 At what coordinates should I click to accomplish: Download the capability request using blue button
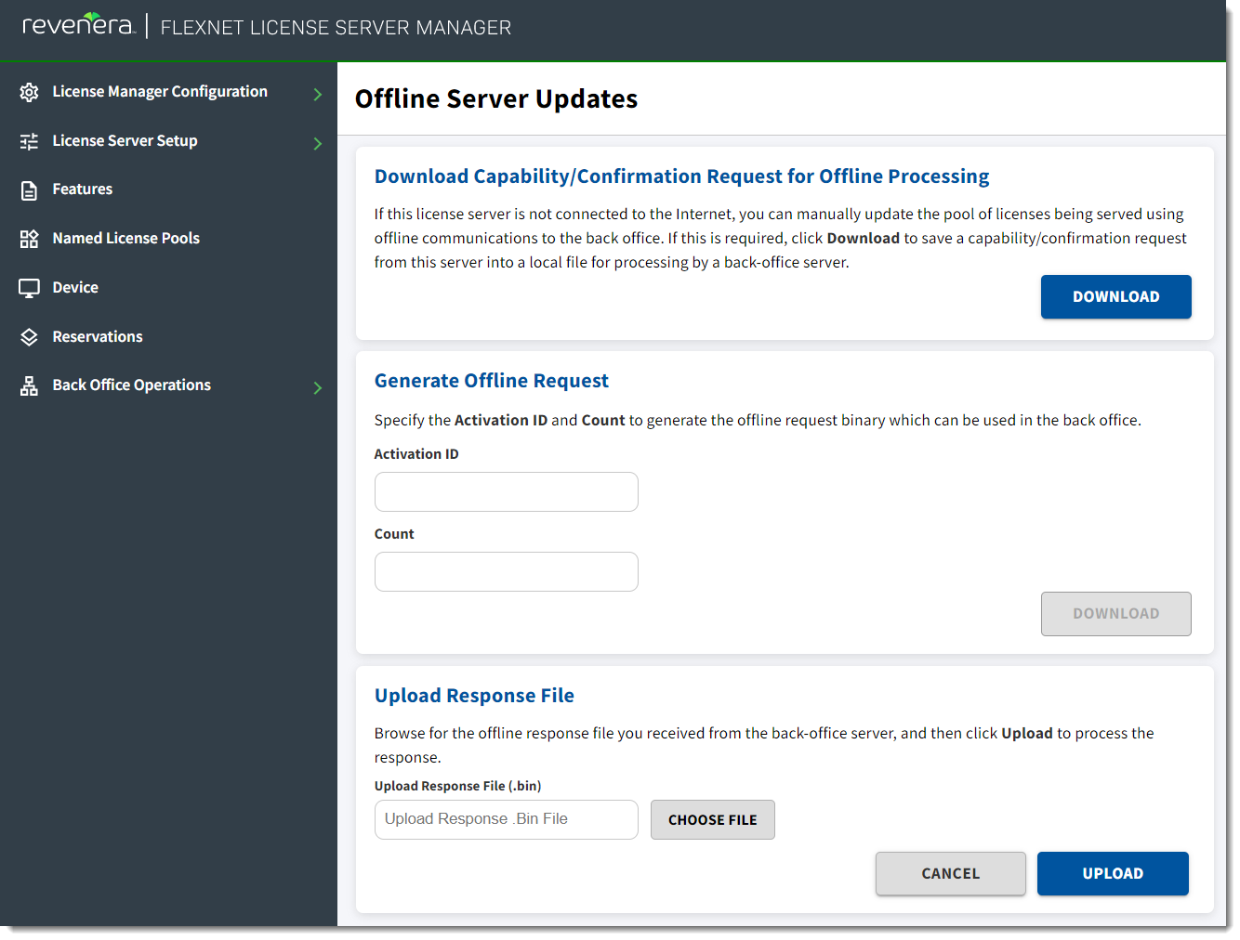point(1115,297)
